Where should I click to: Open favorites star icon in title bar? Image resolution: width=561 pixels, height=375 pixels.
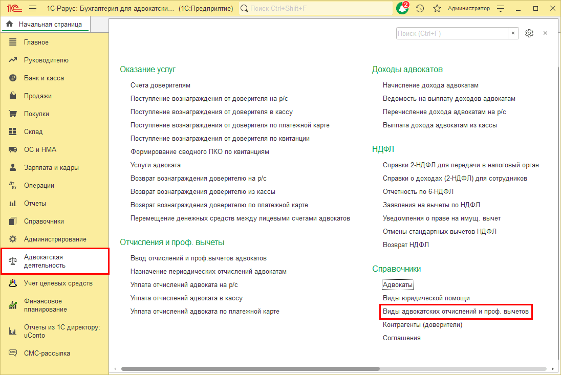point(437,9)
